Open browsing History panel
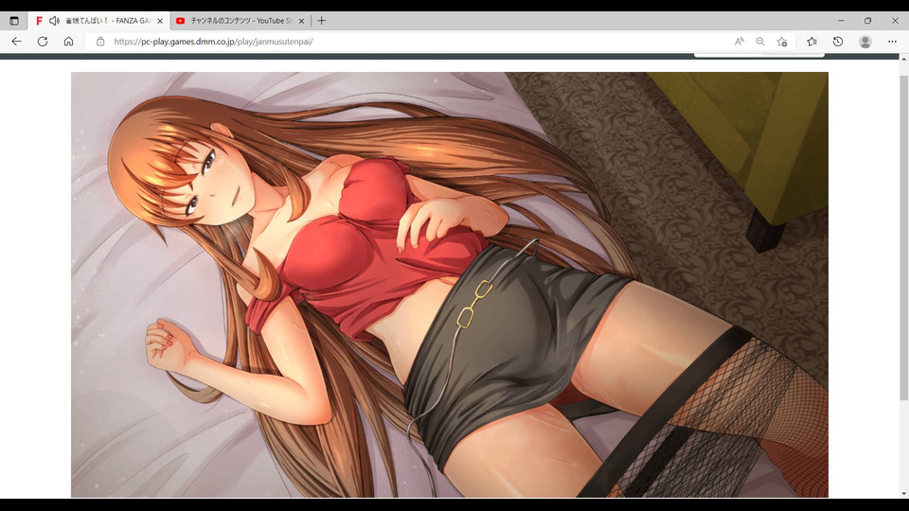 click(838, 42)
